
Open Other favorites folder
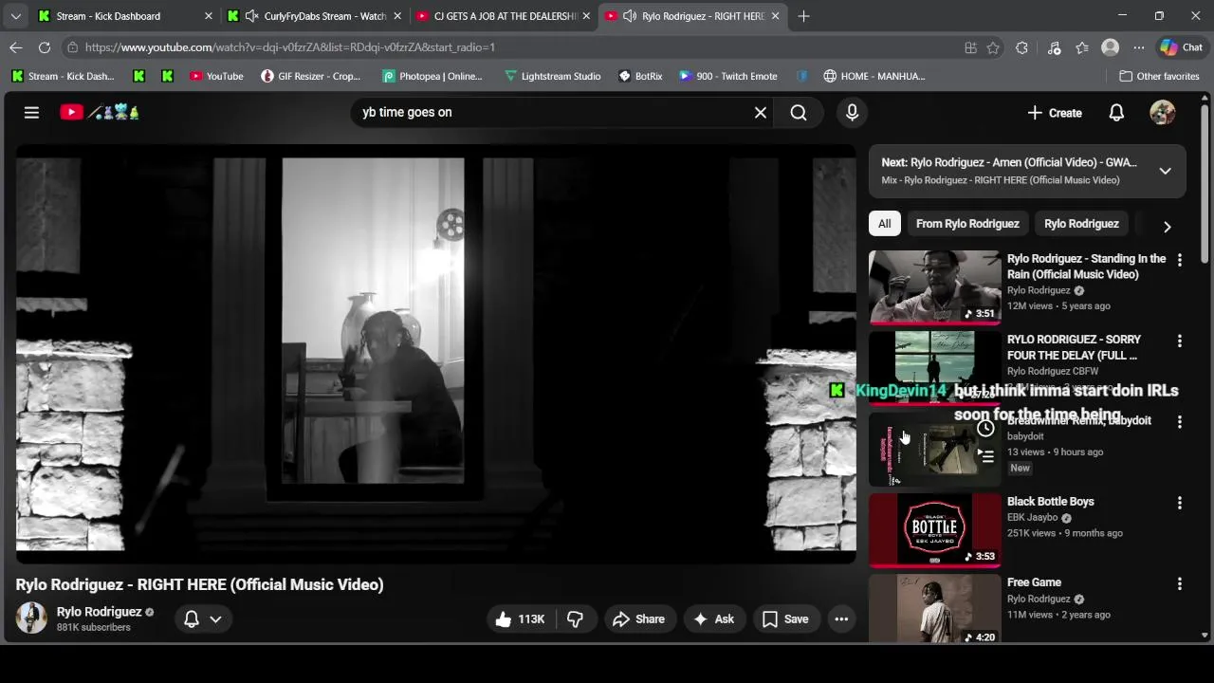(x=1159, y=76)
